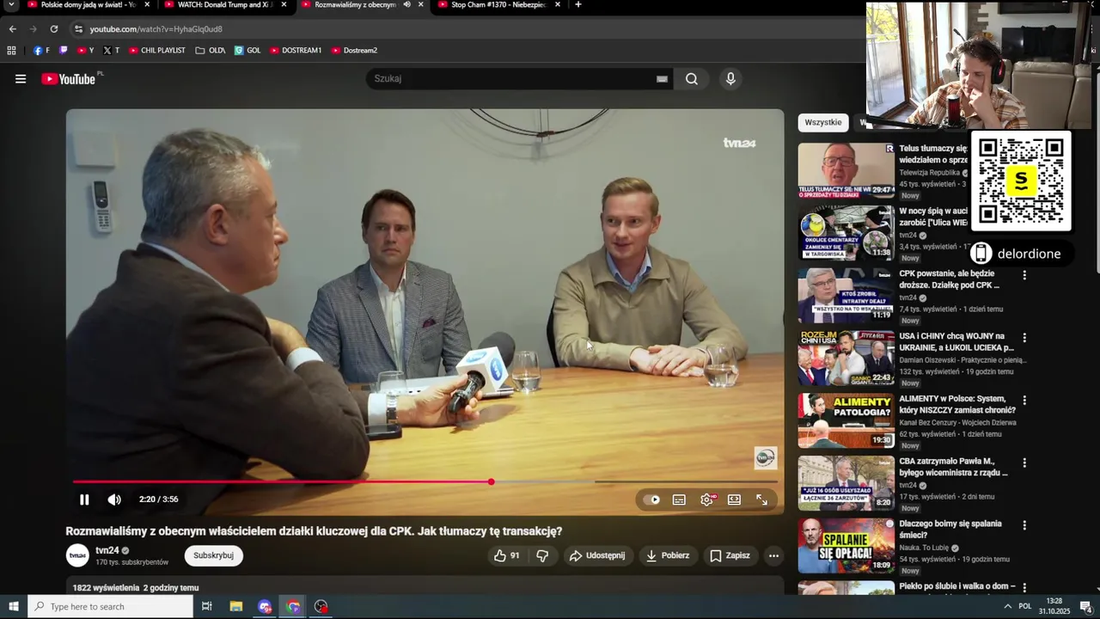Pause the video playback

[x=84, y=499]
